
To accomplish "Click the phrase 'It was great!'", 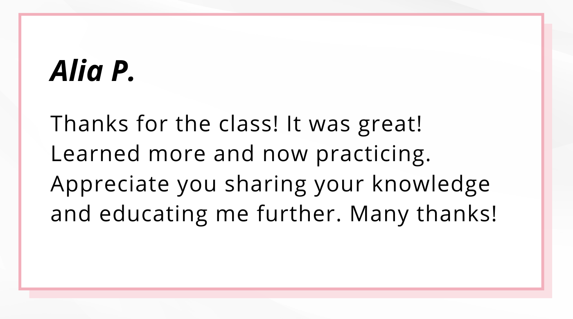I will 354,125.
